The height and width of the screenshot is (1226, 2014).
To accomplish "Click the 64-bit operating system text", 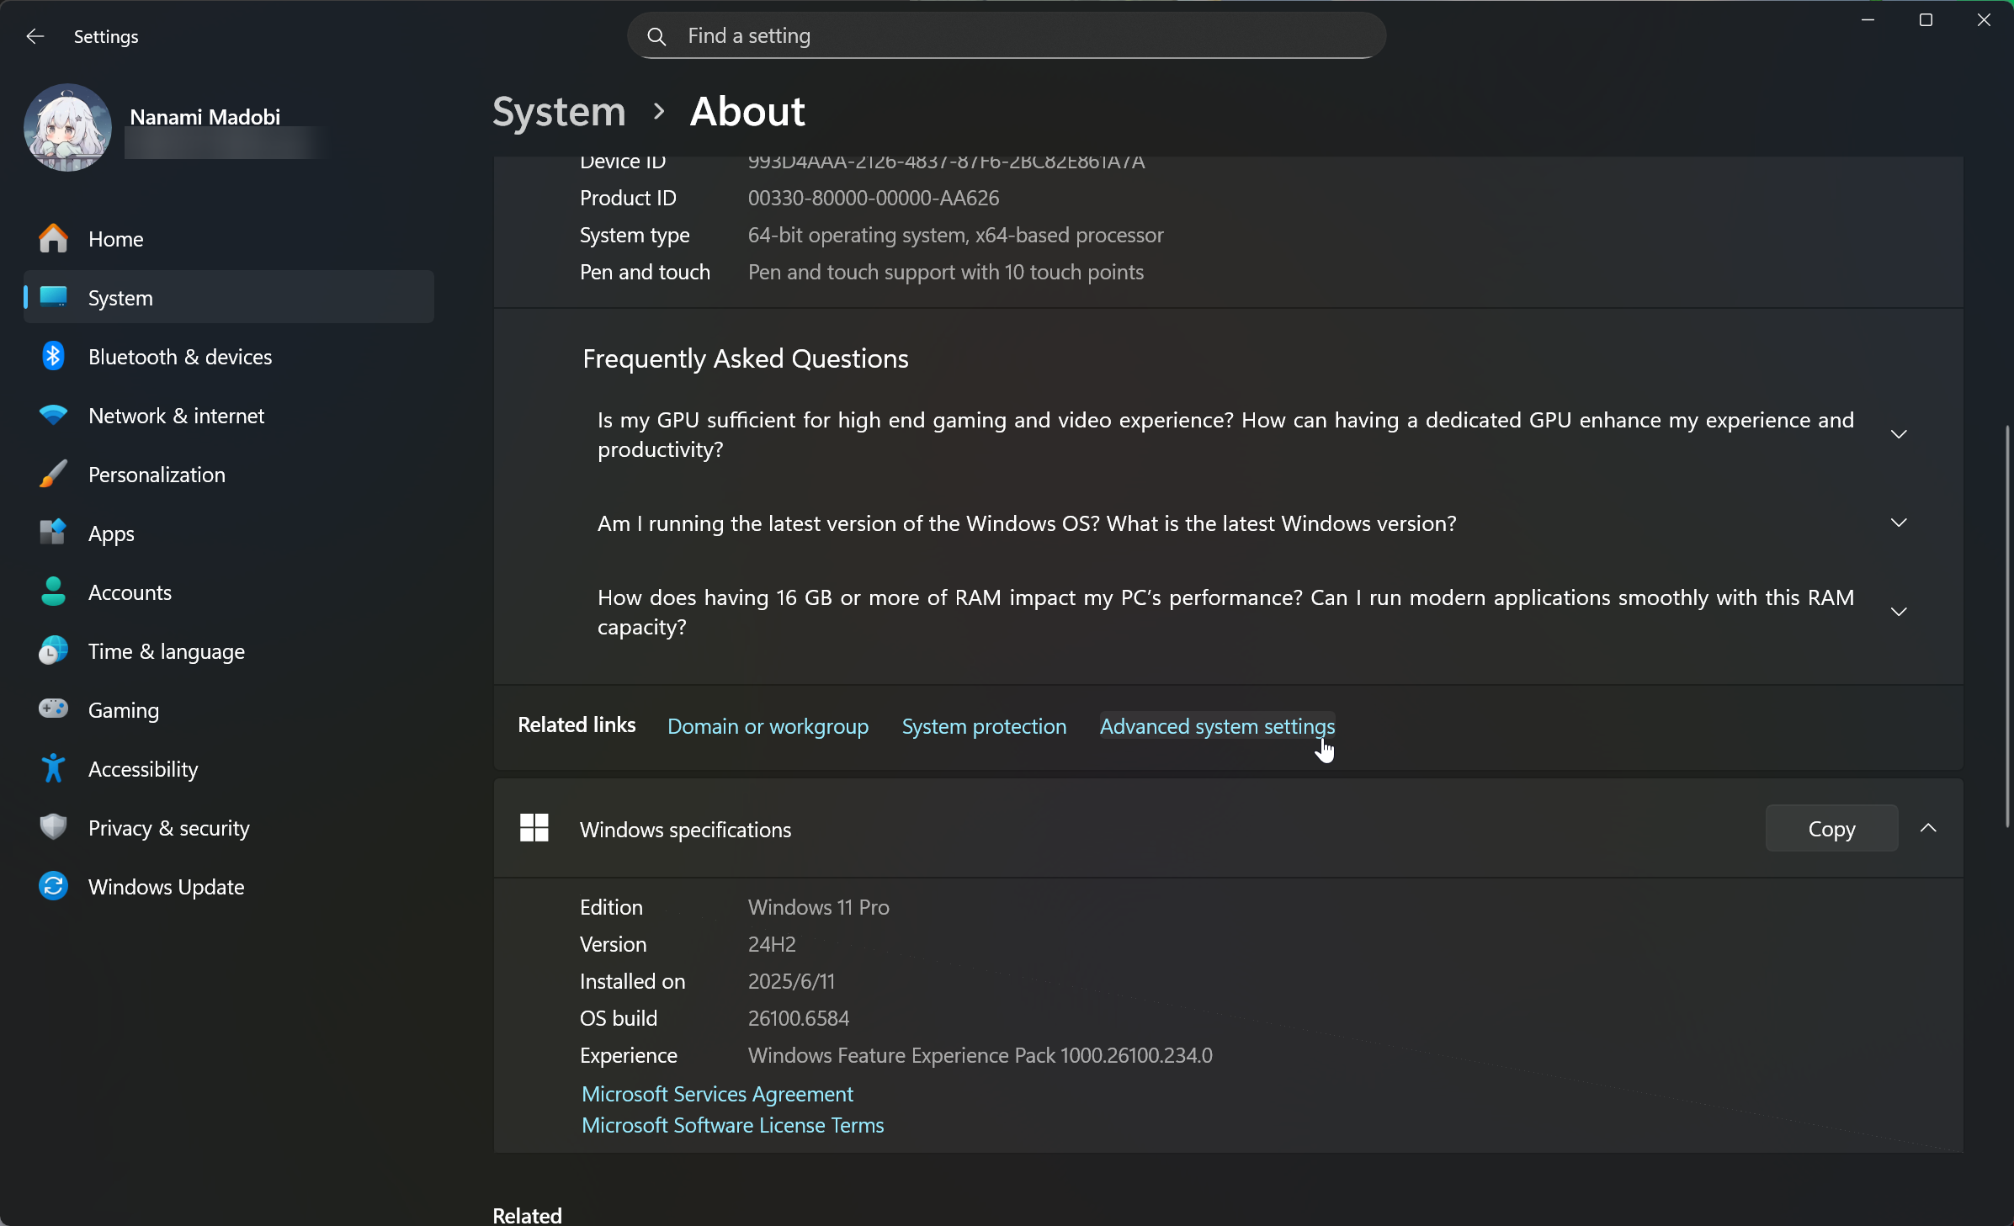I will coord(955,235).
